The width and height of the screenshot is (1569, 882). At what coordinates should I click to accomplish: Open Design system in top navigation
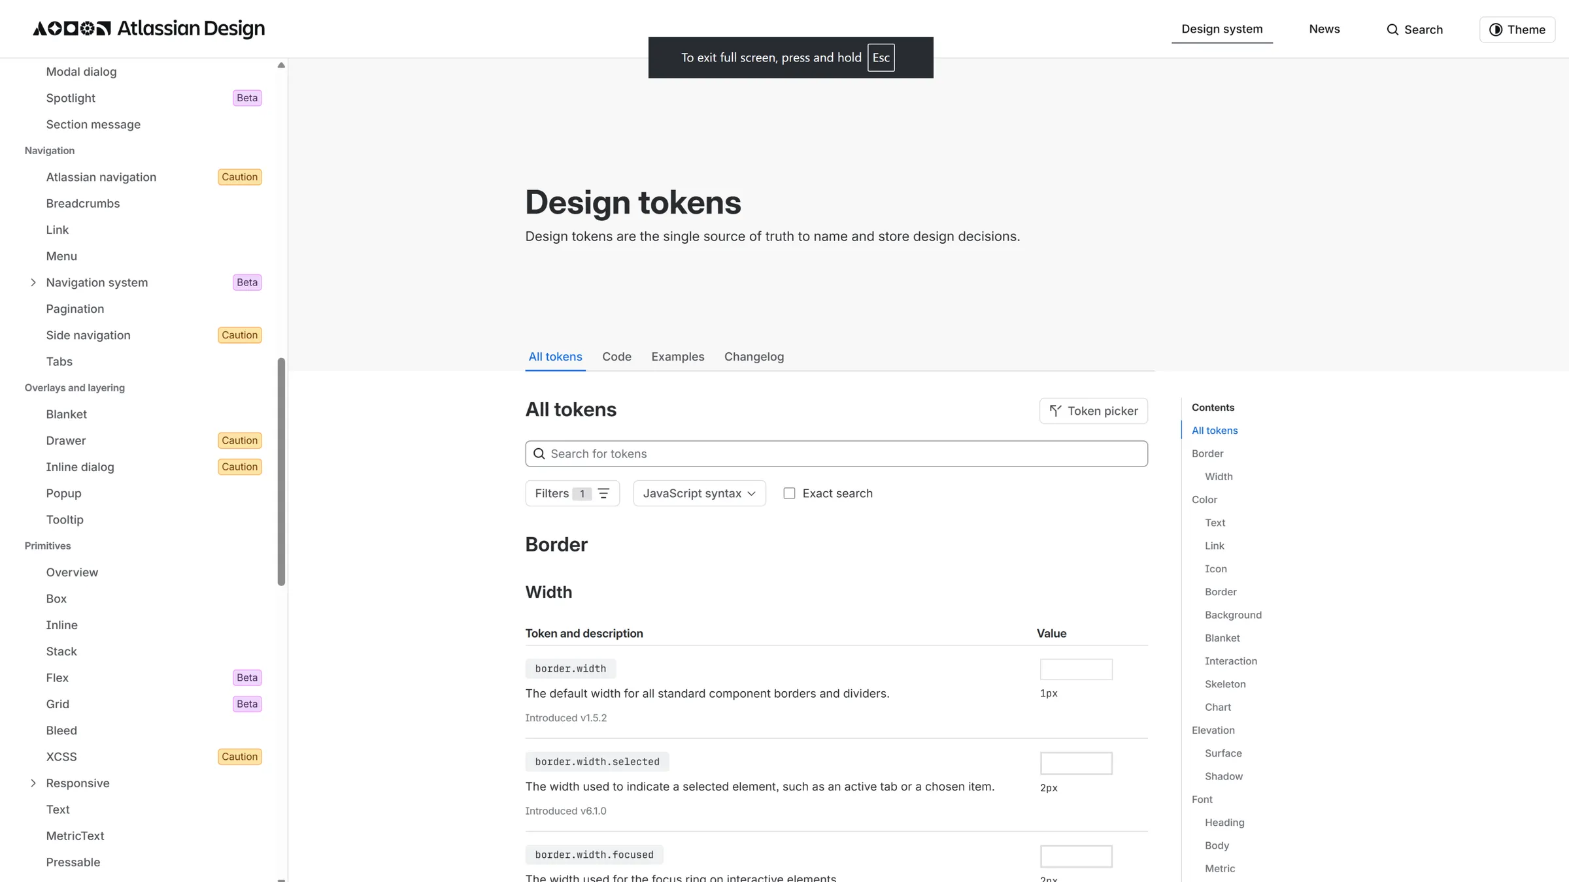coord(1221,29)
